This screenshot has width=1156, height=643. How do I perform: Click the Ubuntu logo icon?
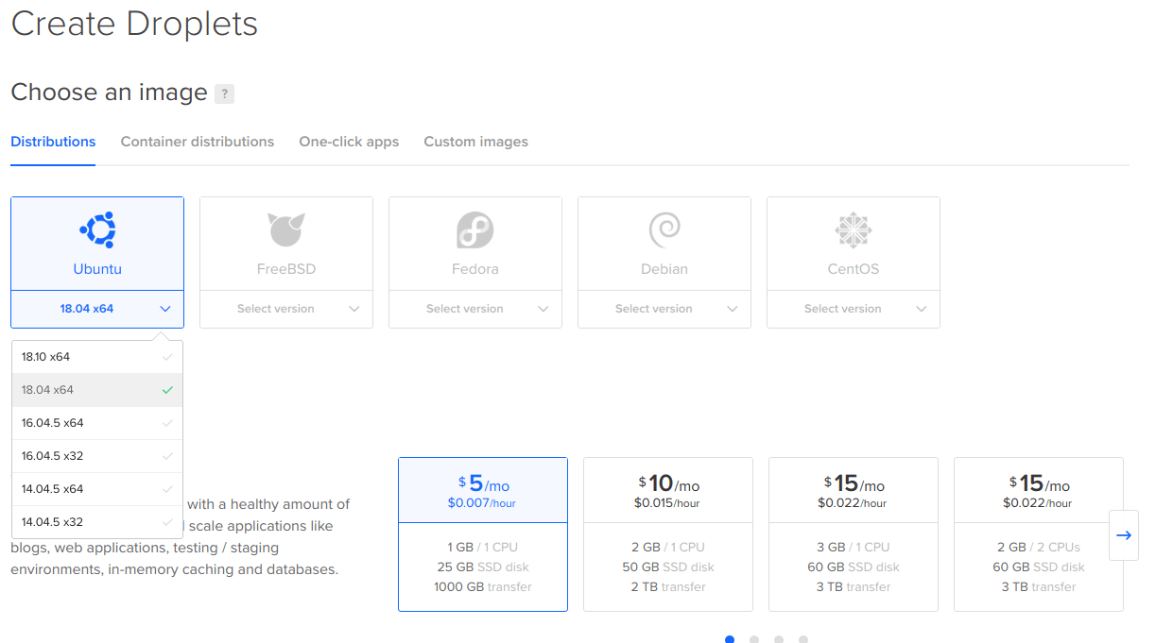coord(97,229)
